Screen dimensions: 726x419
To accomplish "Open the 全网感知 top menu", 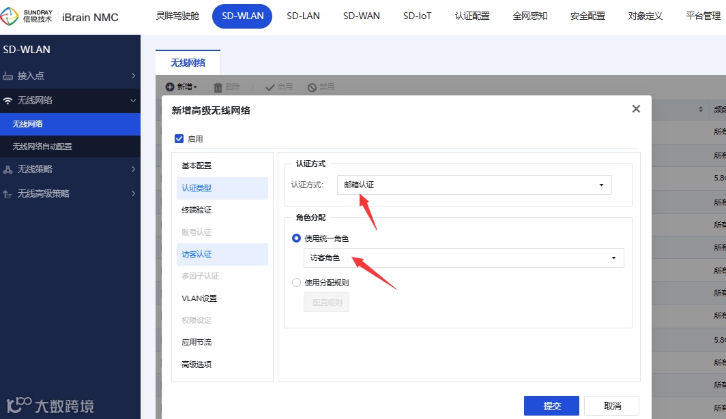I will click(x=530, y=16).
